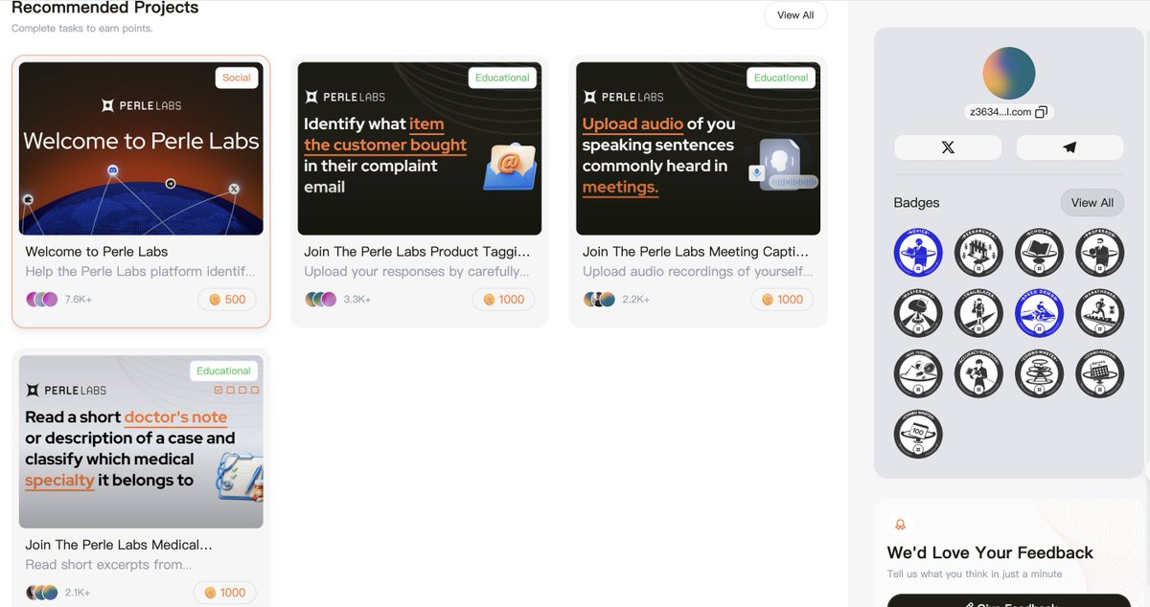Screen dimensions: 1150x607
Task: View All badges
Action: pyautogui.click(x=1092, y=203)
